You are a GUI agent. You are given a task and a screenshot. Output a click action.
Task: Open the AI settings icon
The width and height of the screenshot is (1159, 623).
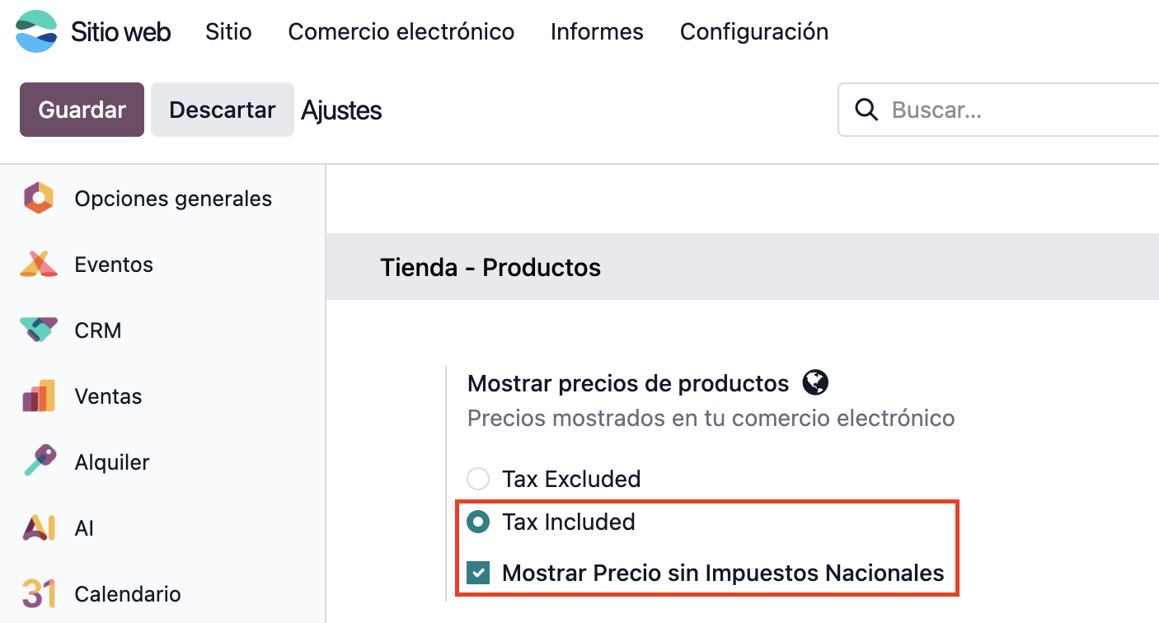pos(39,528)
